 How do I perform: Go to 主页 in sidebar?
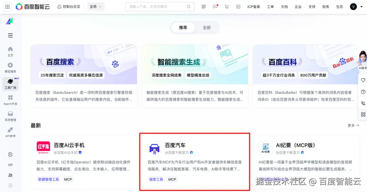(x=10, y=52)
